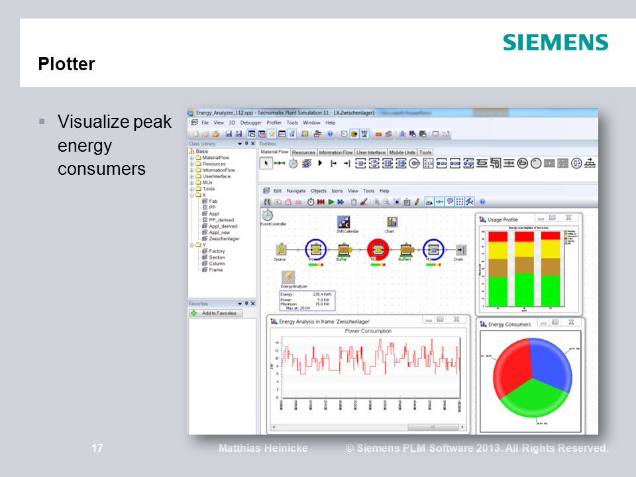Open the Favorites panel dropdown arrow
The width and height of the screenshot is (636, 477).
coord(240,304)
